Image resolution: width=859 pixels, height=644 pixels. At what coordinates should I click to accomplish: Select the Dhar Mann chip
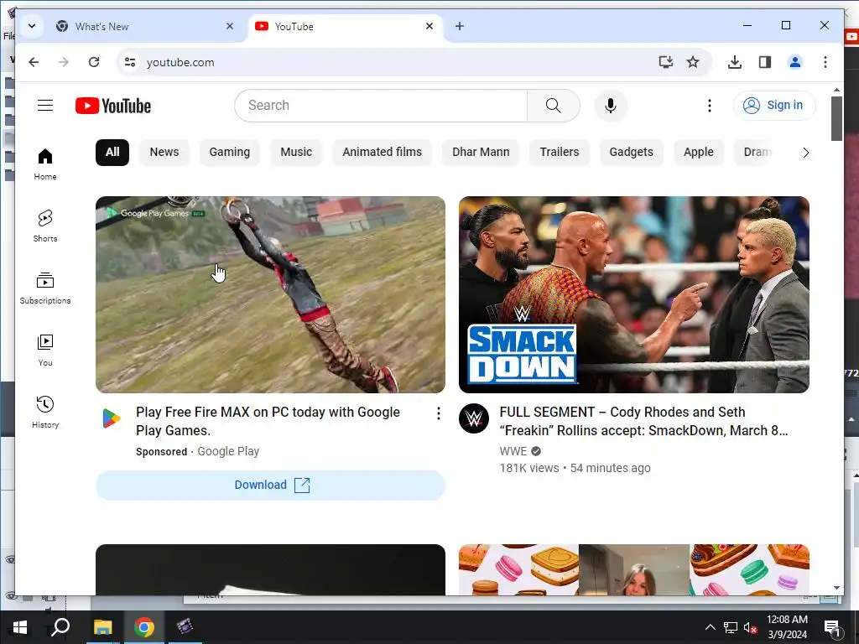[x=481, y=153]
